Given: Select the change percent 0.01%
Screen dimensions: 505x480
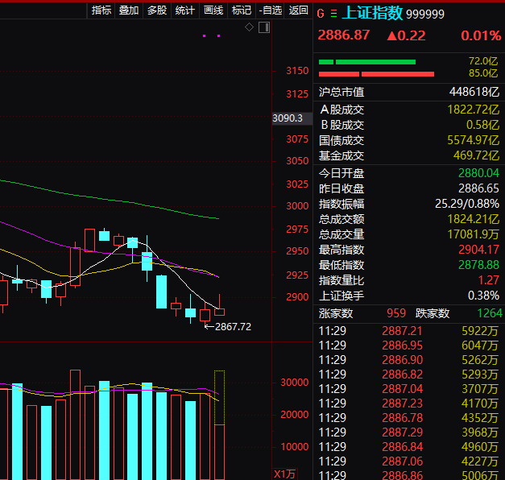Looking at the screenshot, I should (x=481, y=35).
